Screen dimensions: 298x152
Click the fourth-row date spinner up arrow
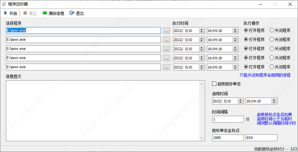pos(201,56)
